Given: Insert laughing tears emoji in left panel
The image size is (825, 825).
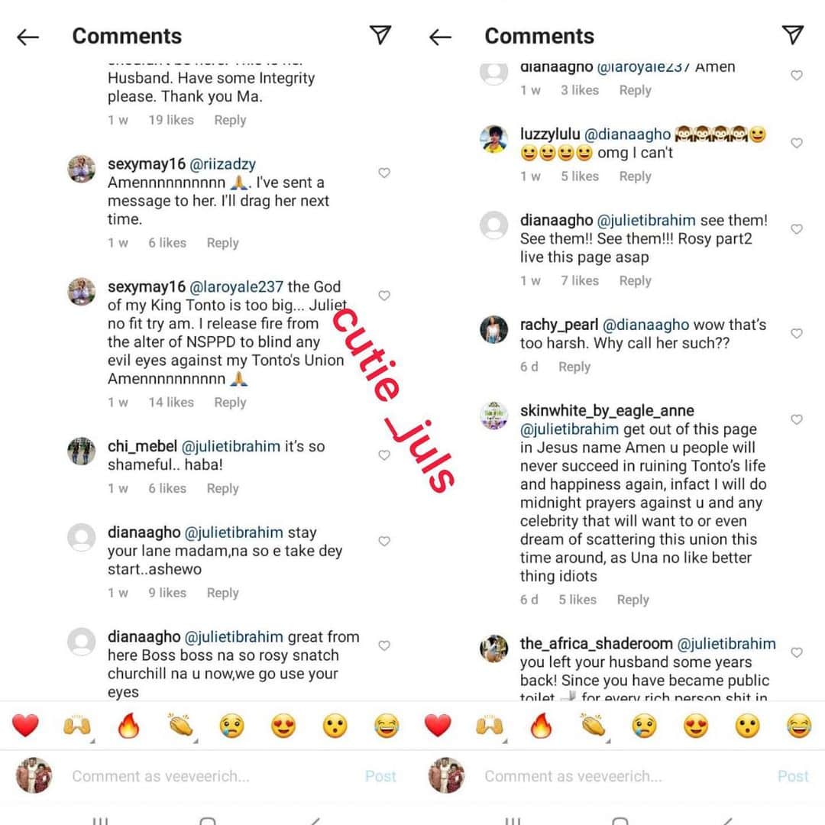Looking at the screenshot, I should pyautogui.click(x=387, y=726).
